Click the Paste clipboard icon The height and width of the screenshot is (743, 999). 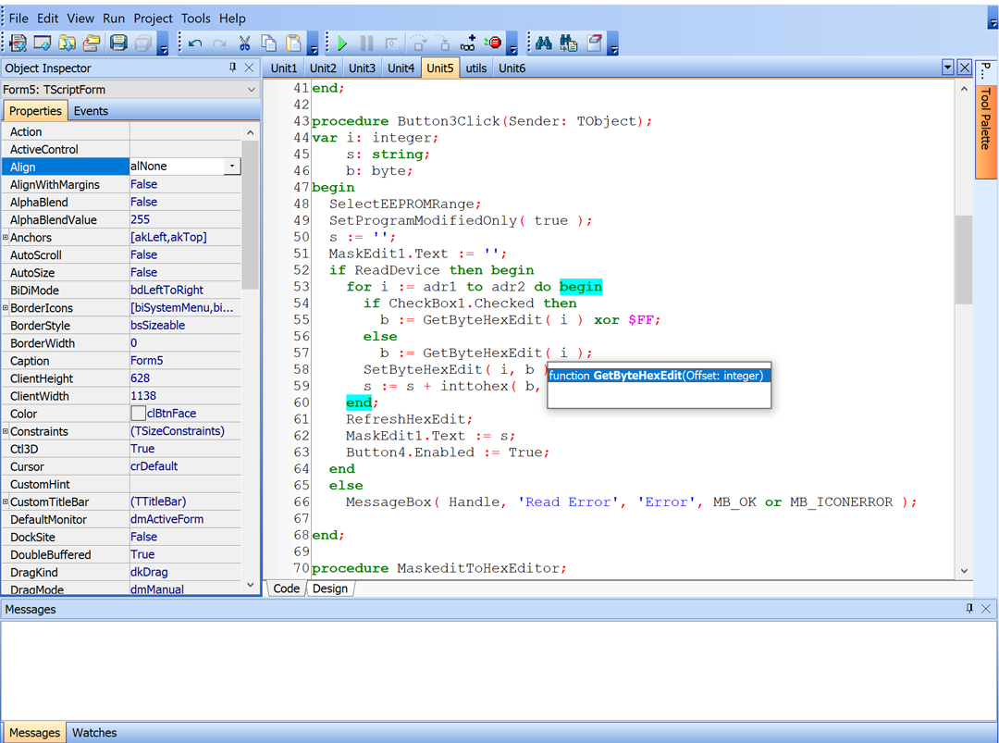tap(294, 43)
